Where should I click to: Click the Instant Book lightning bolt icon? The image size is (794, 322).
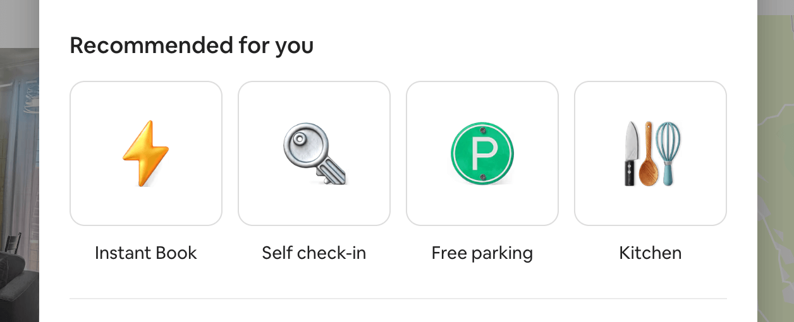[x=146, y=153]
